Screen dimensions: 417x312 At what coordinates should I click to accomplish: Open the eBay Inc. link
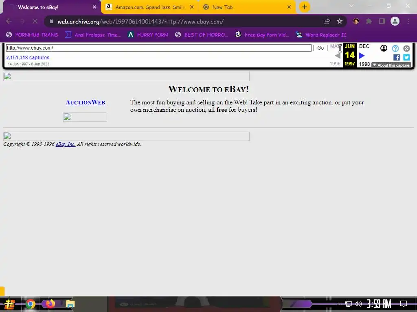[x=66, y=144]
